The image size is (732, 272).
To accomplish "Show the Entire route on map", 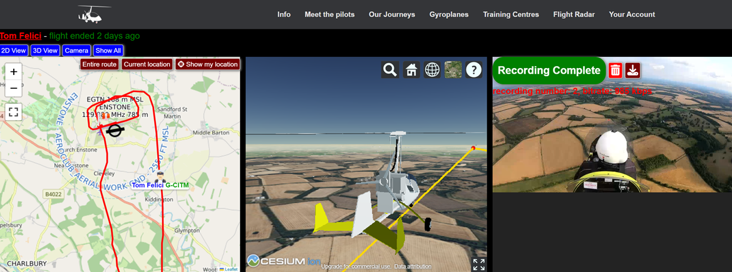I will 100,64.
